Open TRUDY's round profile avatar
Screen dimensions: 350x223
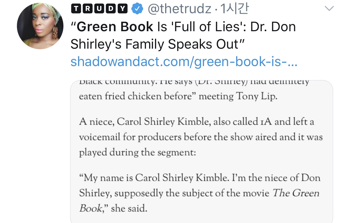[40, 26]
